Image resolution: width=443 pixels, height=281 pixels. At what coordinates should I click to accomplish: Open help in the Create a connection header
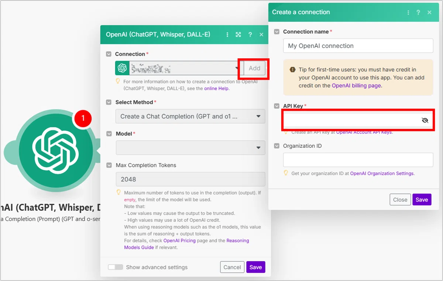tap(418, 12)
